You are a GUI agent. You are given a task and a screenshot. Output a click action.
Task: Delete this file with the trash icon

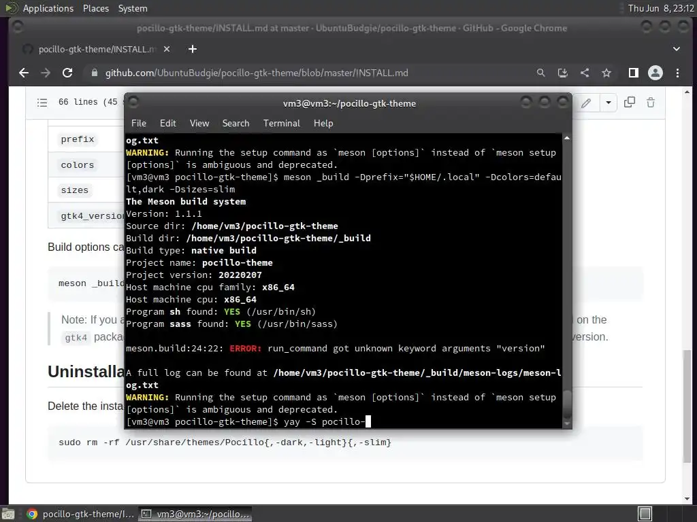click(651, 103)
